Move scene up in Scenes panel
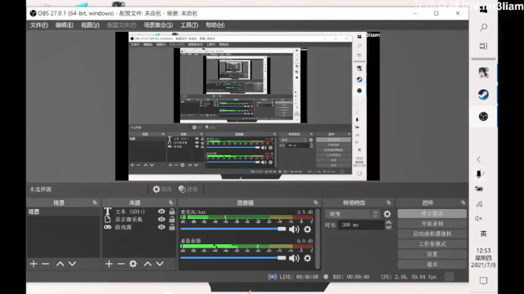Image resolution: width=524 pixels, height=294 pixels. coord(60,264)
